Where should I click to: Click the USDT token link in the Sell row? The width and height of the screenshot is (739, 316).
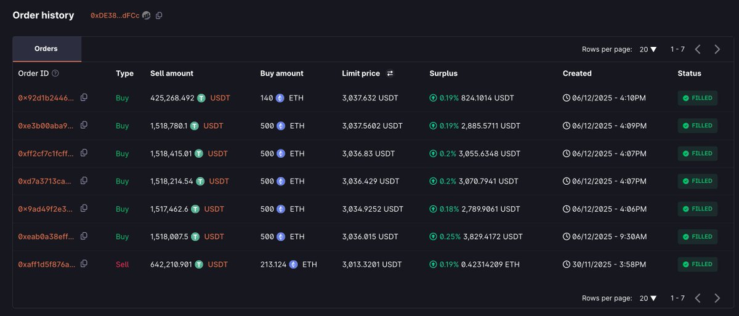217,264
